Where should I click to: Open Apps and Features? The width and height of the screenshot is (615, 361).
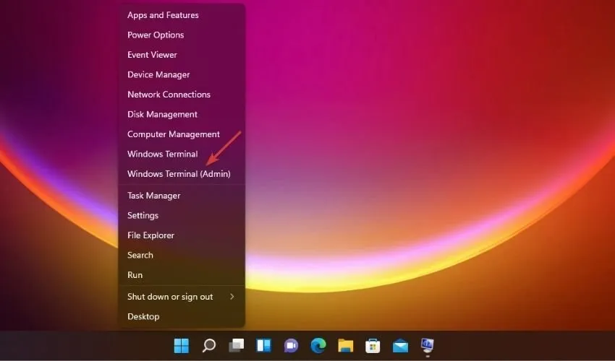tap(163, 15)
